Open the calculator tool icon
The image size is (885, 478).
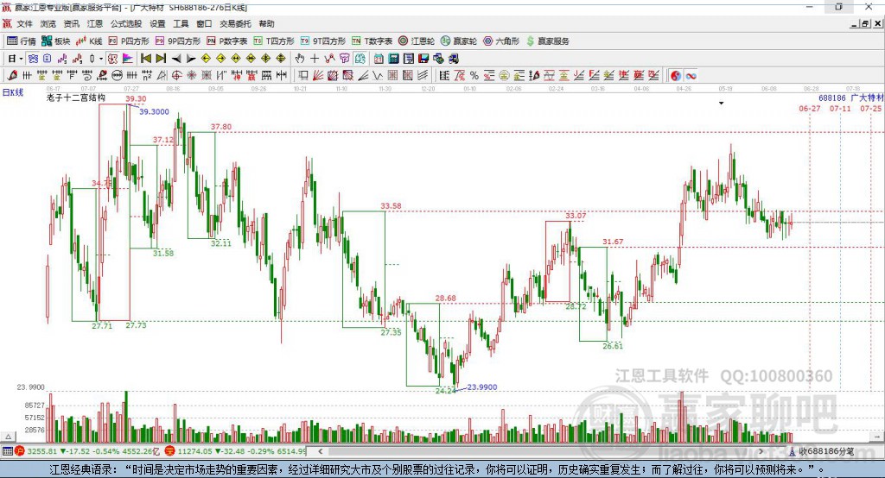[x=393, y=59]
